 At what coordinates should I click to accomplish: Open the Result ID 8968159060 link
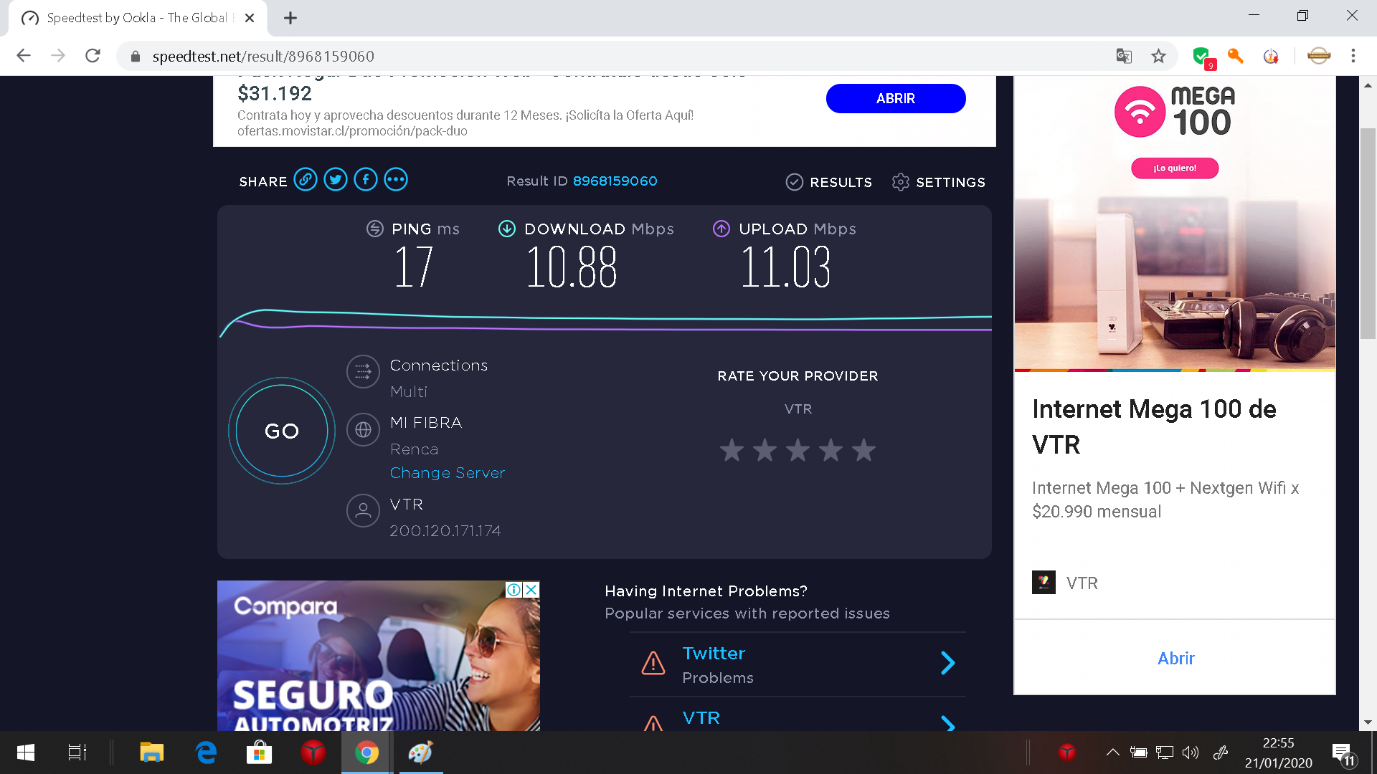[615, 181]
